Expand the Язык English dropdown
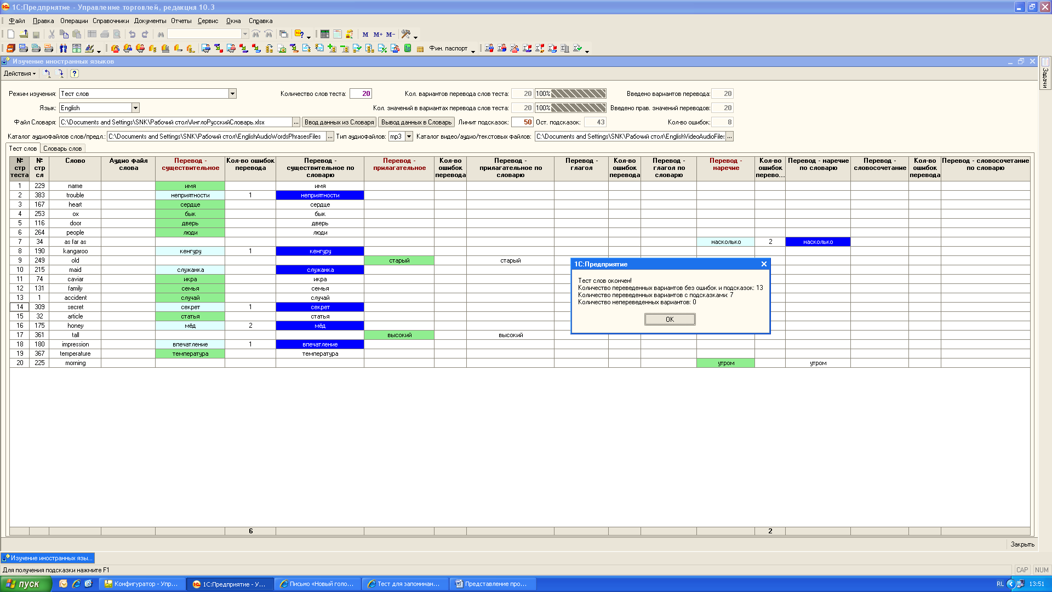1052x592 pixels. pos(135,108)
